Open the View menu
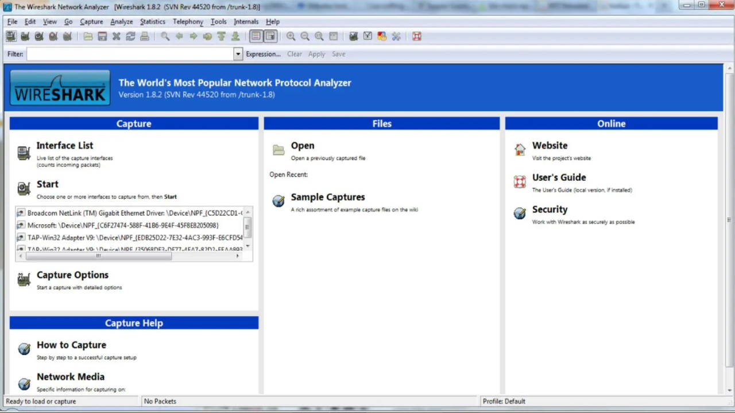 [x=50, y=21]
